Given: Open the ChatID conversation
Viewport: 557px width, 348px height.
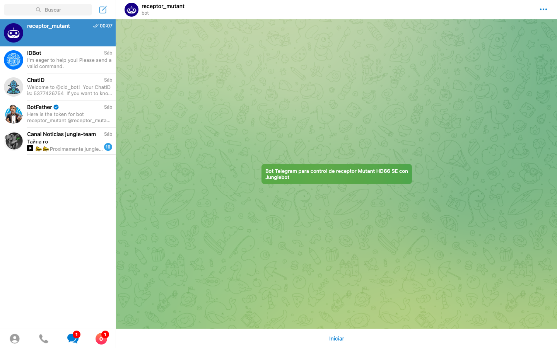Looking at the screenshot, I should pos(69,87).
